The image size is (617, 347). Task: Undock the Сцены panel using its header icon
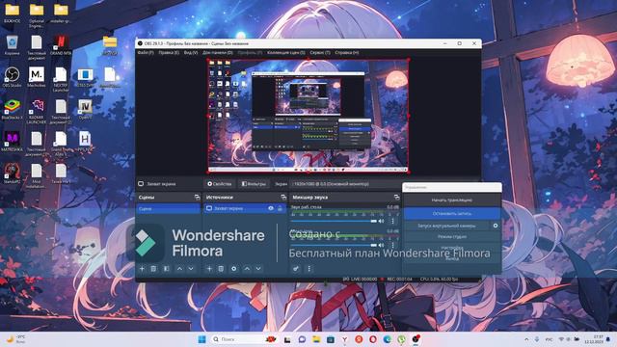tap(197, 197)
